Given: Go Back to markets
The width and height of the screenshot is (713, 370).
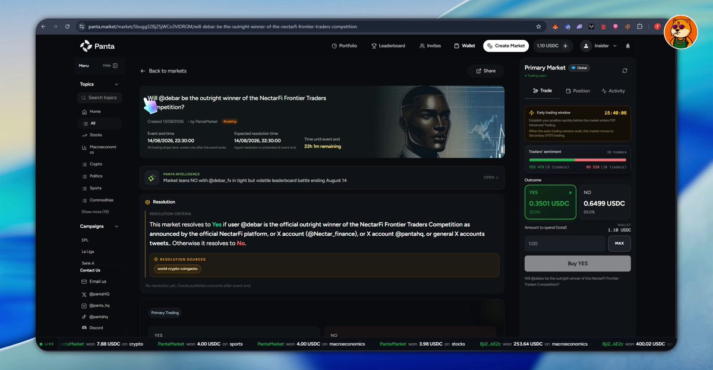Looking at the screenshot, I should click(x=163, y=71).
